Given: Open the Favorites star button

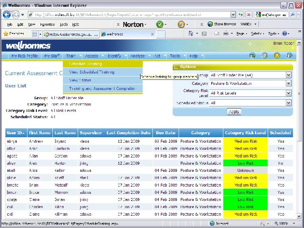Looking at the screenshot, I should pos(14,34).
